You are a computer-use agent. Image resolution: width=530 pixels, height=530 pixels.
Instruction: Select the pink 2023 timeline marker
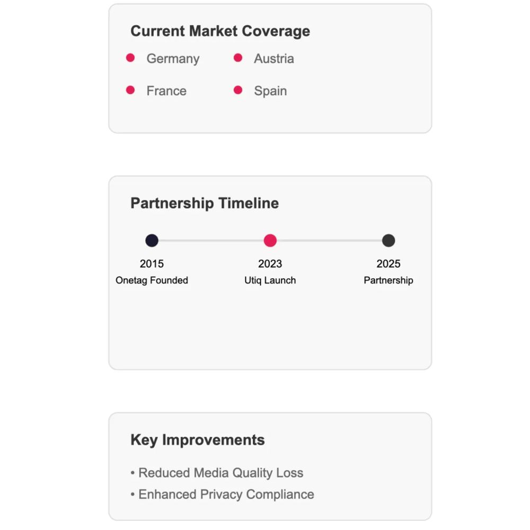pos(270,241)
